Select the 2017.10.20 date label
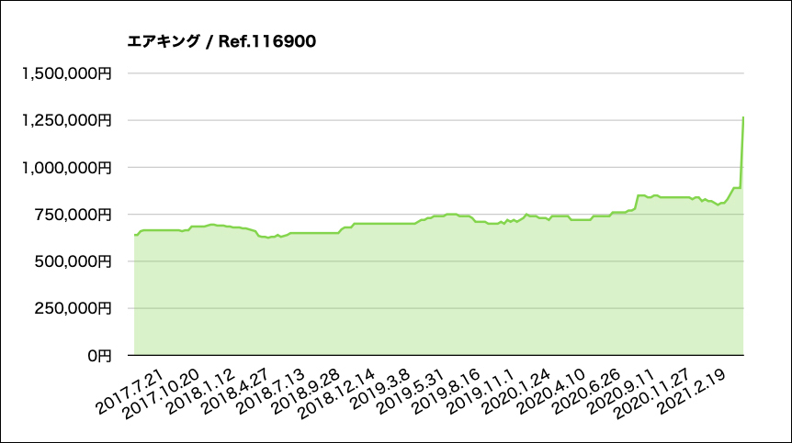The image size is (792, 443). [162, 394]
